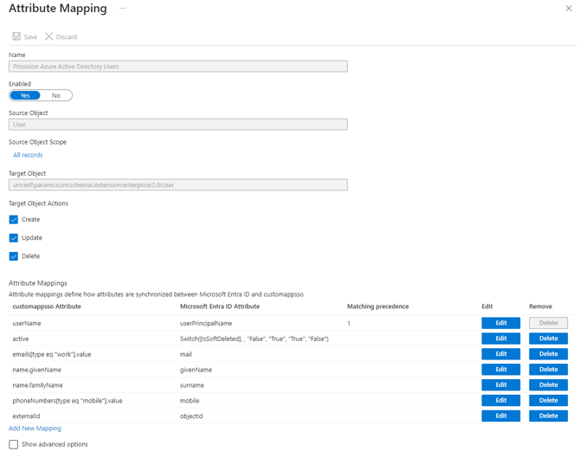Select the 'externalId' attribute cell
The height and width of the screenshot is (458, 580).
[x=26, y=416]
